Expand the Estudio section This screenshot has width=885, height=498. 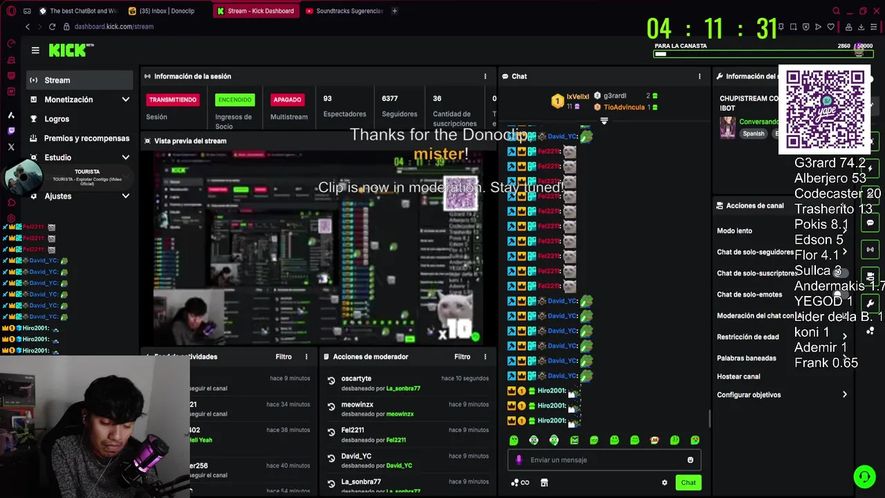click(80, 158)
